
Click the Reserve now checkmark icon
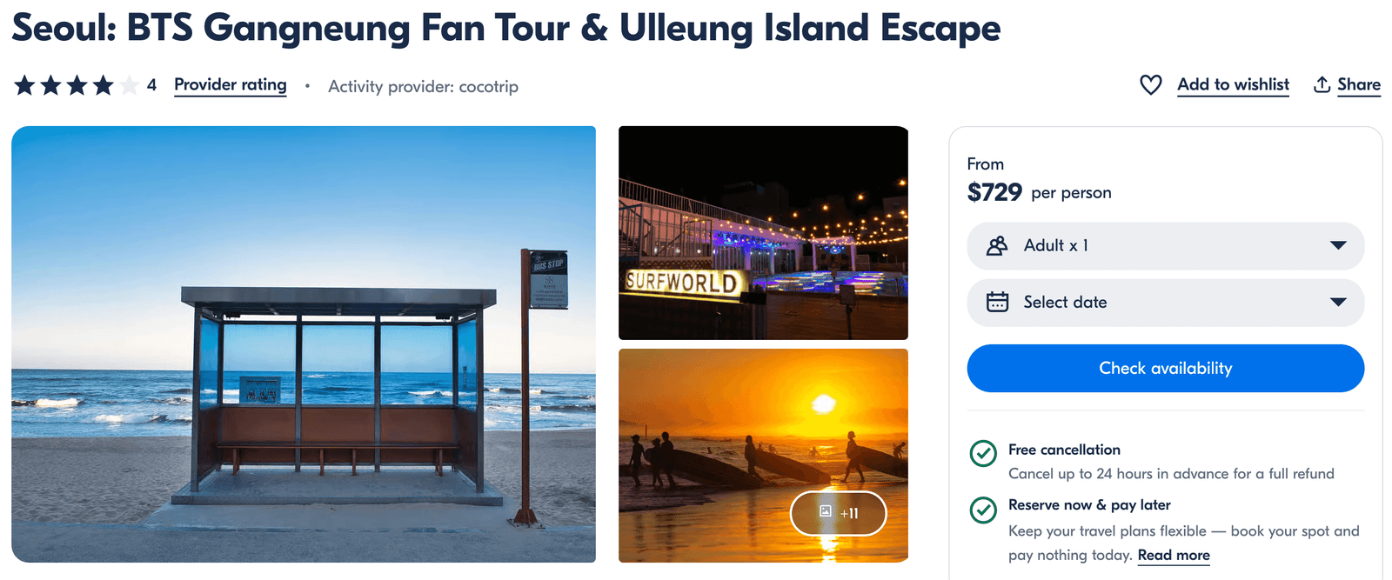point(983,510)
